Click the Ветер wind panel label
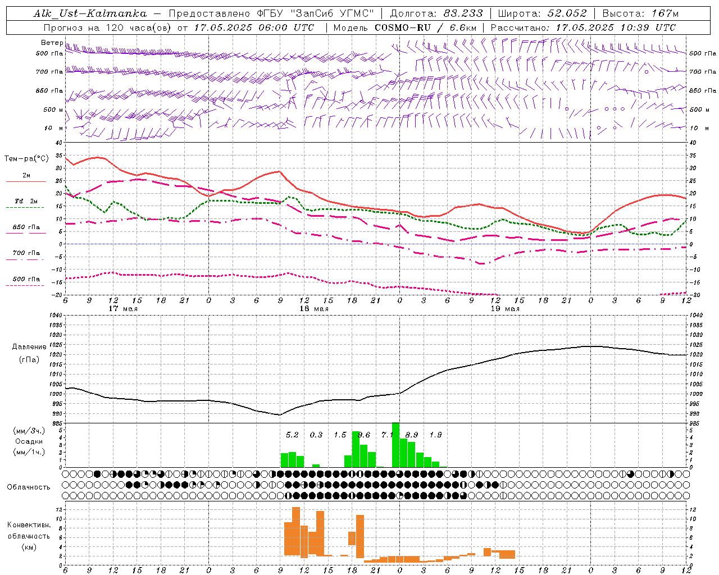The width and height of the screenshot is (719, 575). (52, 43)
